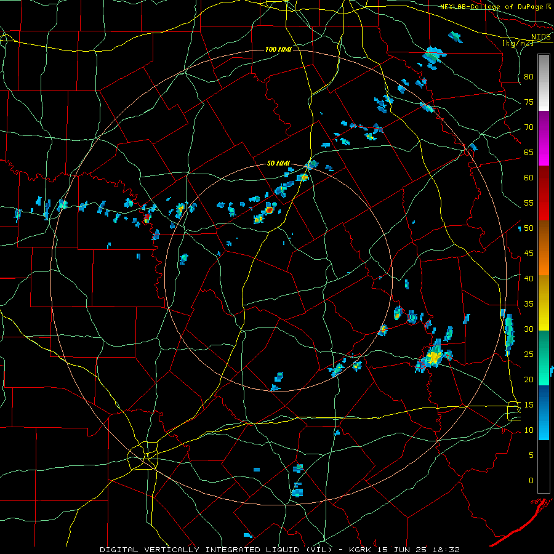Screen dimensions: 554x554
Task: Click the NIDS label above the scale
Action: coord(540,36)
